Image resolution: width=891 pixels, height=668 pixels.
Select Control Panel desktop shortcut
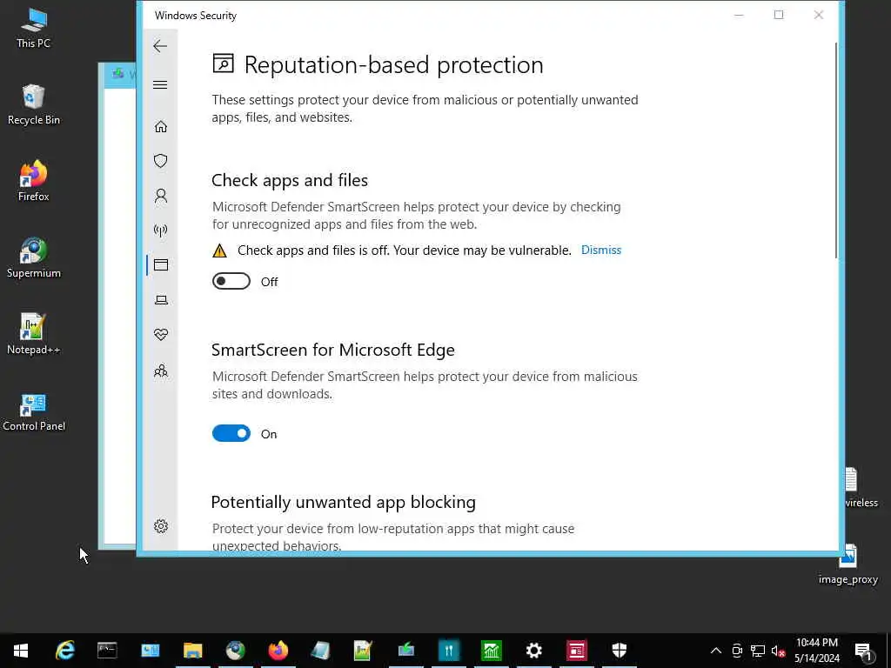pos(34,411)
